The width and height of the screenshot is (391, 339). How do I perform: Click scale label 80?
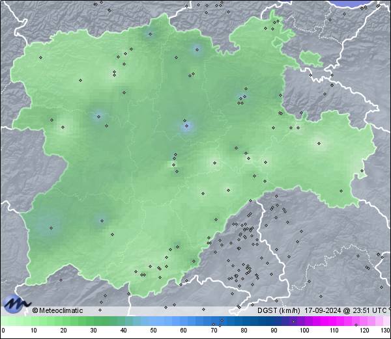(244, 331)
